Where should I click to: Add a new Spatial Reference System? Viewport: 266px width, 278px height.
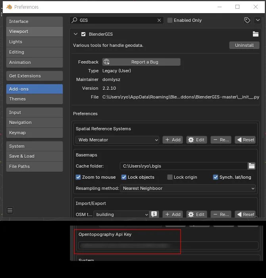[173, 140]
